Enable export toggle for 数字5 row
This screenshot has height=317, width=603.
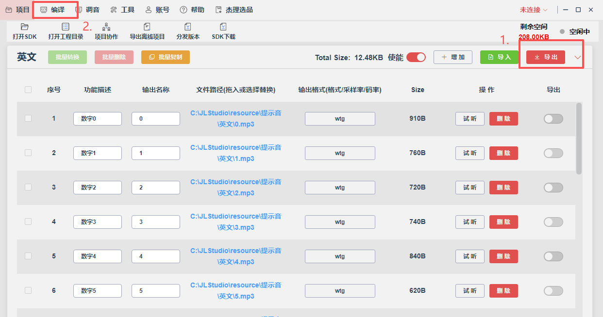[x=553, y=291]
